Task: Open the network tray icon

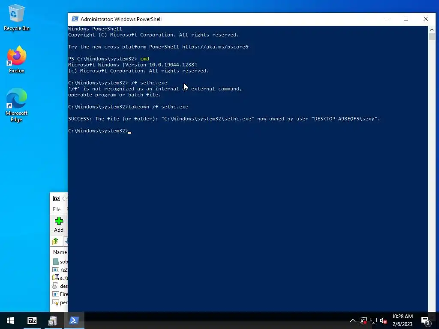Action: 373,320
